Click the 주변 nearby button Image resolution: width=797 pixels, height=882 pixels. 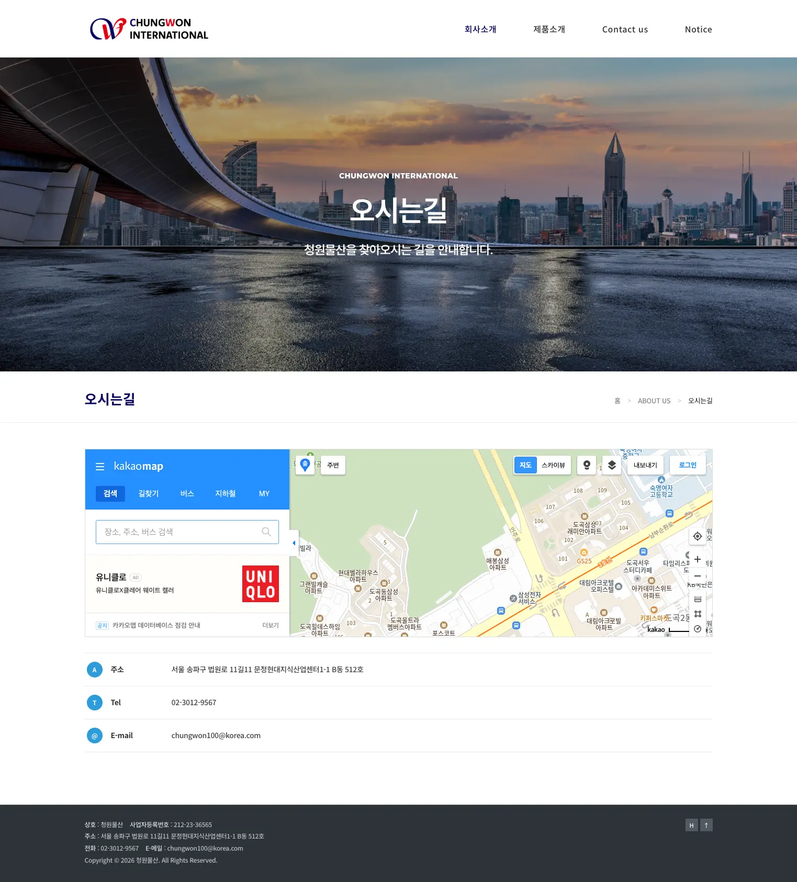click(x=333, y=465)
